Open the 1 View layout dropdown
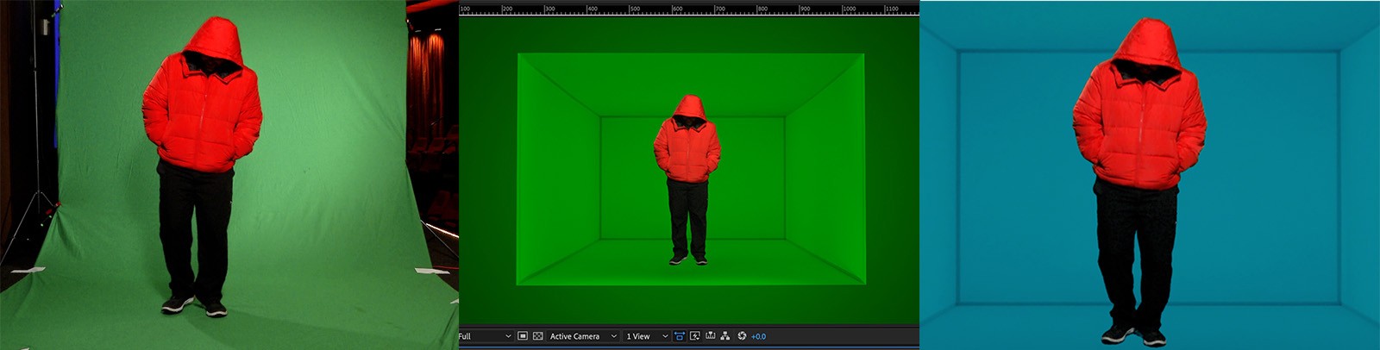 point(647,336)
